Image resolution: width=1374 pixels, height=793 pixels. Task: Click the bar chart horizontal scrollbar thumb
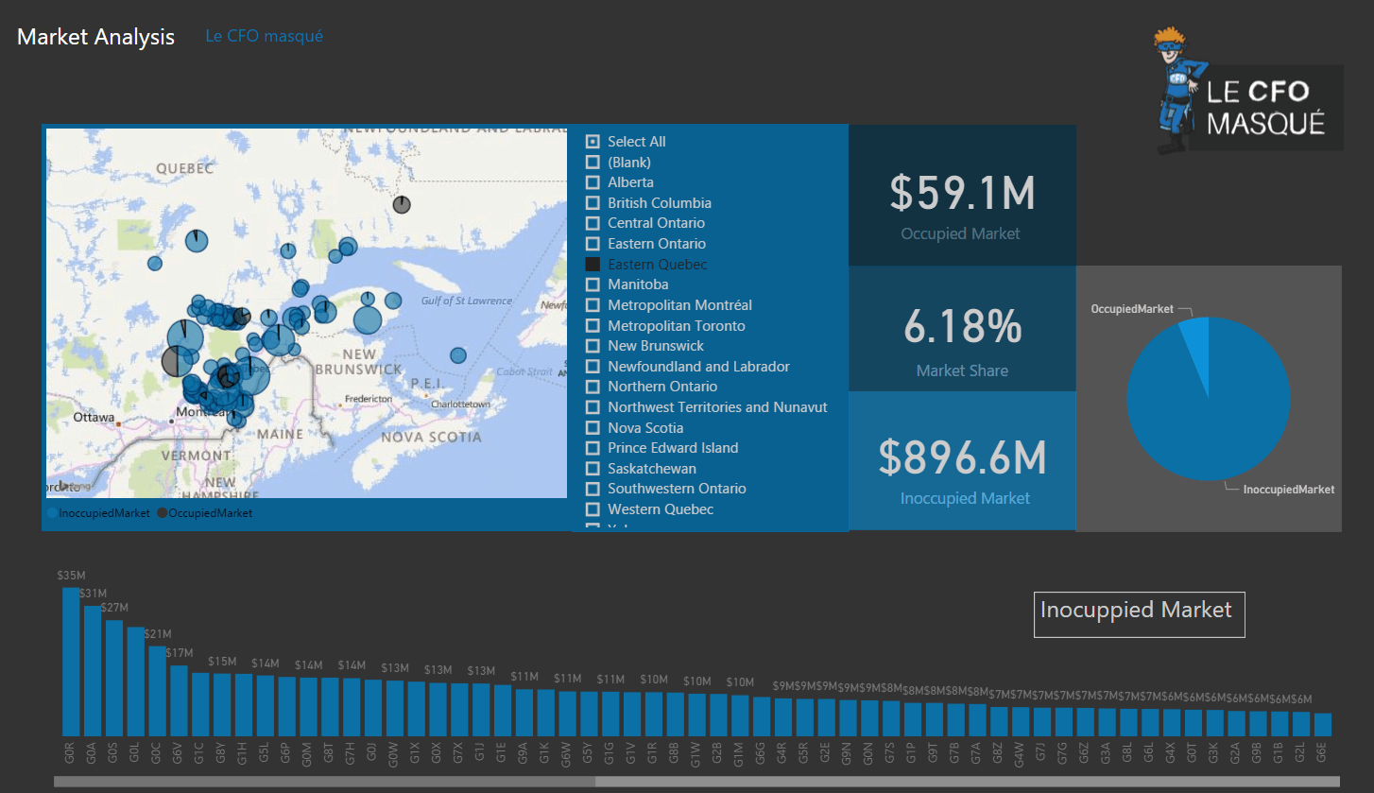pos(324,781)
